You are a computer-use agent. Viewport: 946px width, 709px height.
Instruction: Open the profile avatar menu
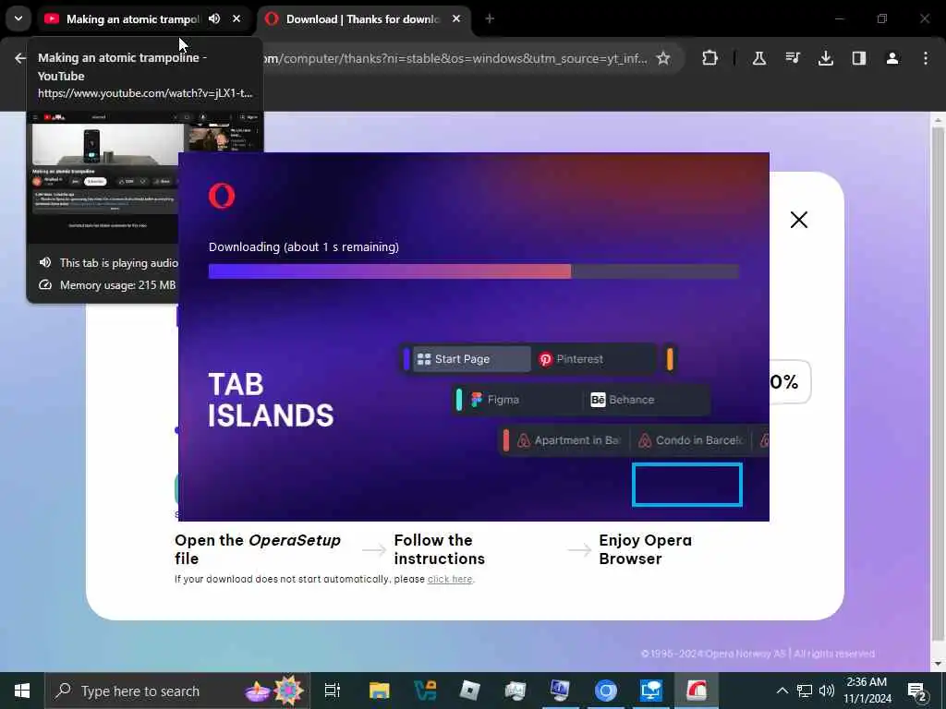pyautogui.click(x=892, y=58)
